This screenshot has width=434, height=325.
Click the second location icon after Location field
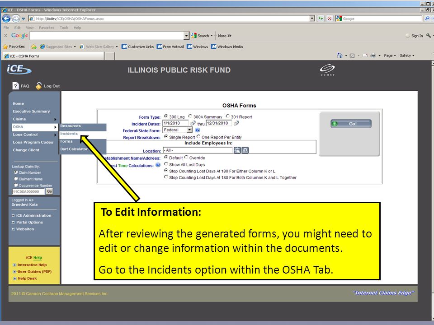245,150
